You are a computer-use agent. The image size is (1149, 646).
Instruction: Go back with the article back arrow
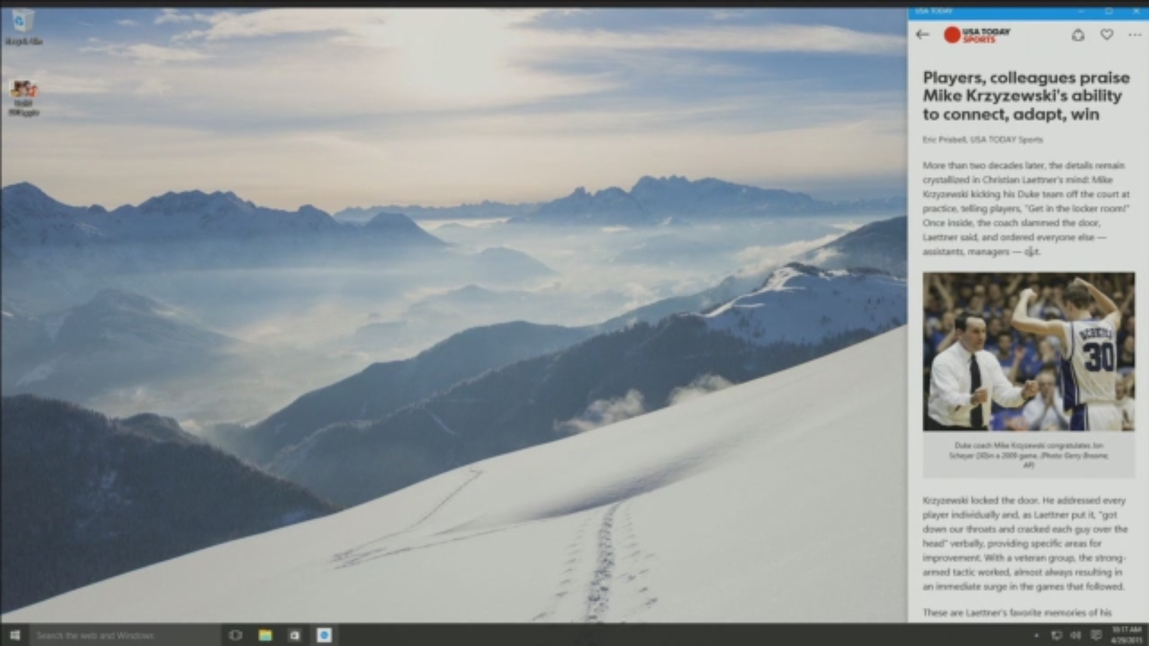tap(922, 35)
